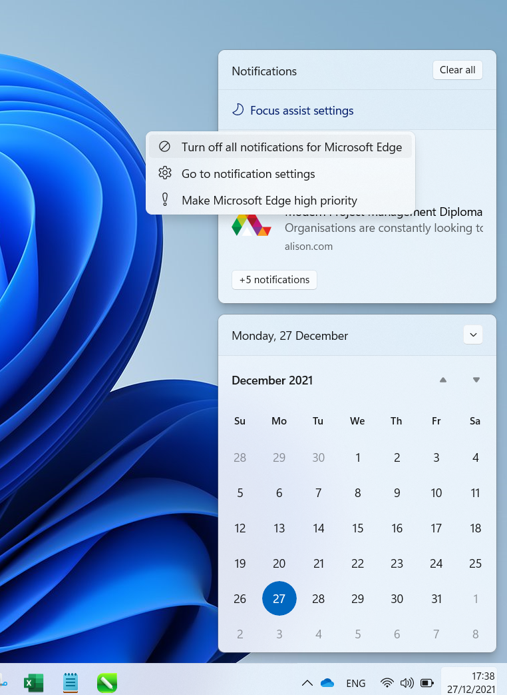This screenshot has height=695, width=507.
Task: Click the alison.com notification logo
Action: (x=251, y=225)
